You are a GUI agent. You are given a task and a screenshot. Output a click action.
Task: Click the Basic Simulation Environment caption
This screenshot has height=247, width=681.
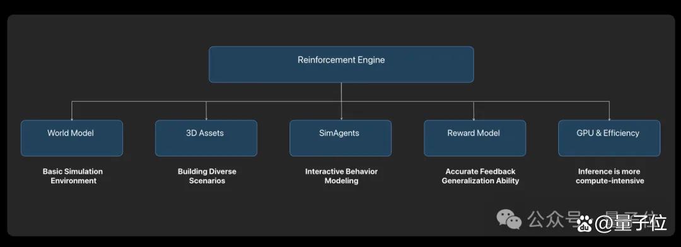(73, 176)
